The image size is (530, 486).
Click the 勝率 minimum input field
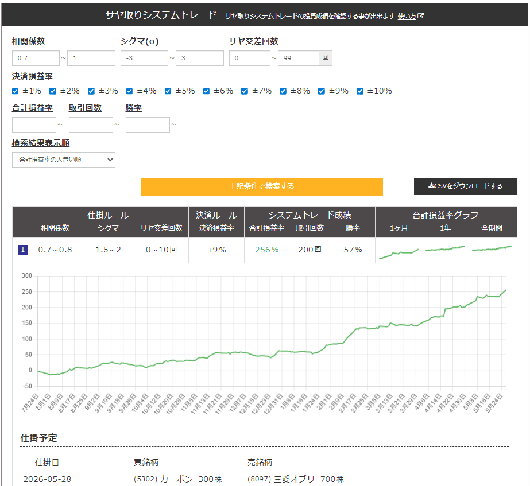[x=148, y=125]
